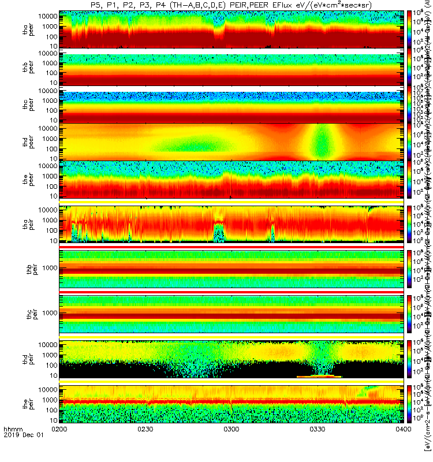This screenshot has width=433, height=462.
Task: Select the 'thc peir' panel label
Action: [x=32, y=314]
